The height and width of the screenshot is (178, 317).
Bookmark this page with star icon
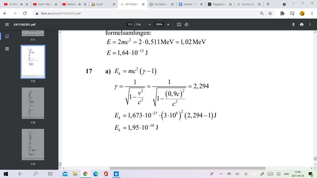pyautogui.click(x=270, y=13)
